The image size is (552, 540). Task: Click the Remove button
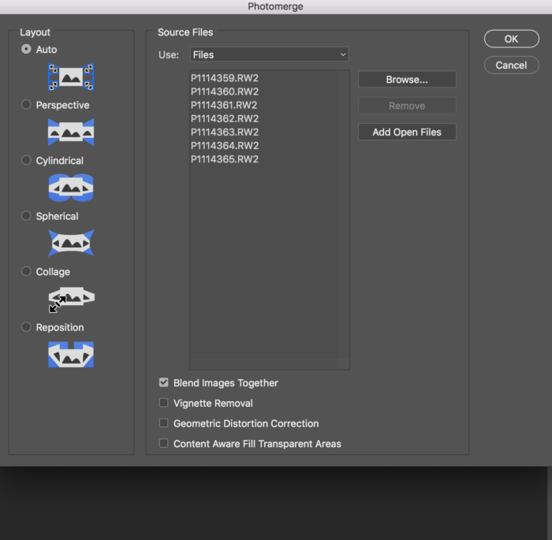click(407, 106)
